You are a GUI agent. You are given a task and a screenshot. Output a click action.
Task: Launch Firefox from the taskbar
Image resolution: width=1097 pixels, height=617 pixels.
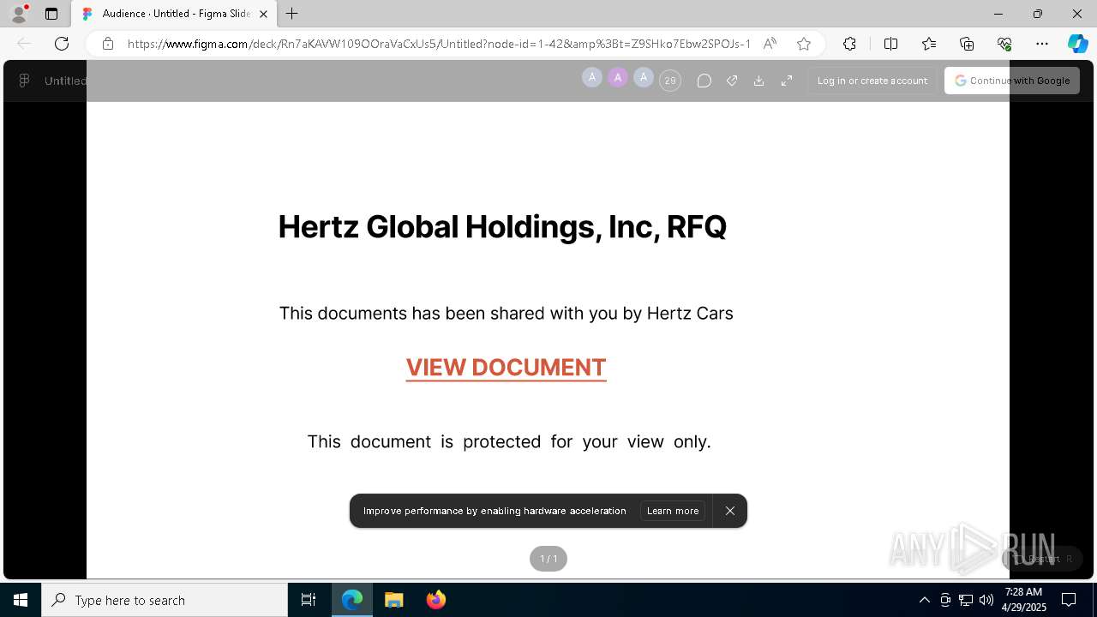pyautogui.click(x=436, y=600)
